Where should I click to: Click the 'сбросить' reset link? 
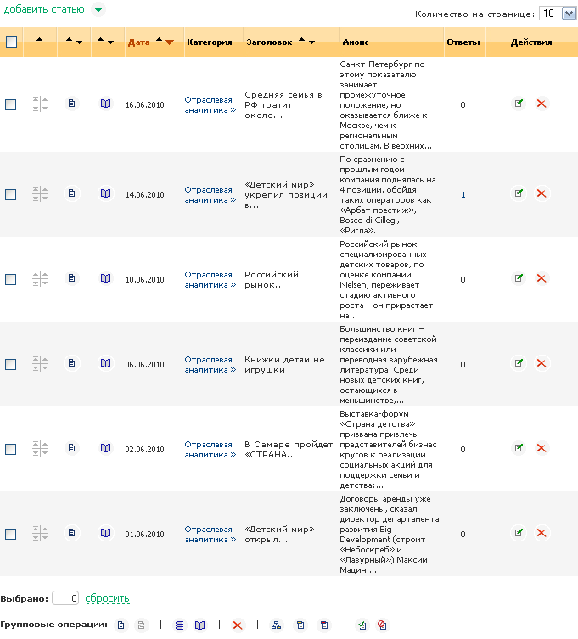(107, 598)
